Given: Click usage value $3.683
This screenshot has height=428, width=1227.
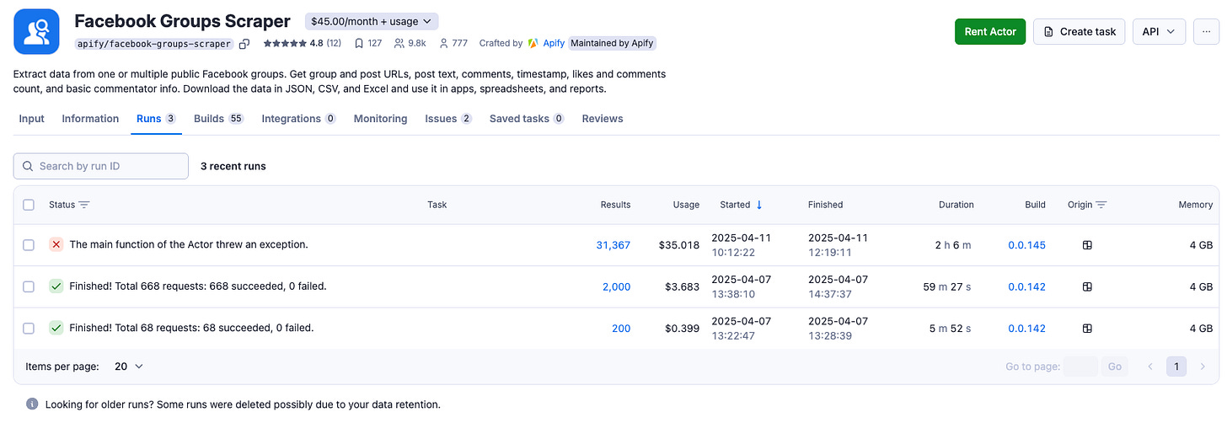Looking at the screenshot, I should pyautogui.click(x=683, y=286).
